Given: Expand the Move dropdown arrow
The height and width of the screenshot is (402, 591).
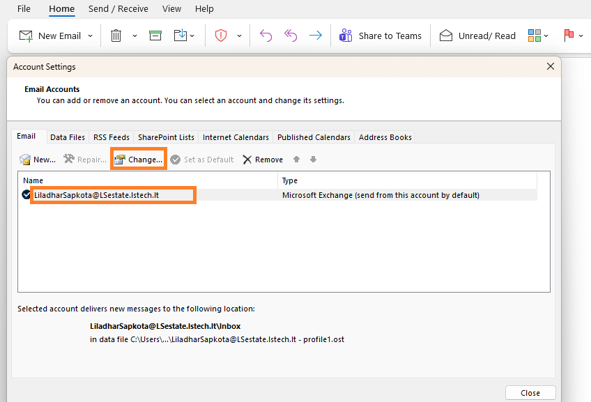Looking at the screenshot, I should pos(192,36).
